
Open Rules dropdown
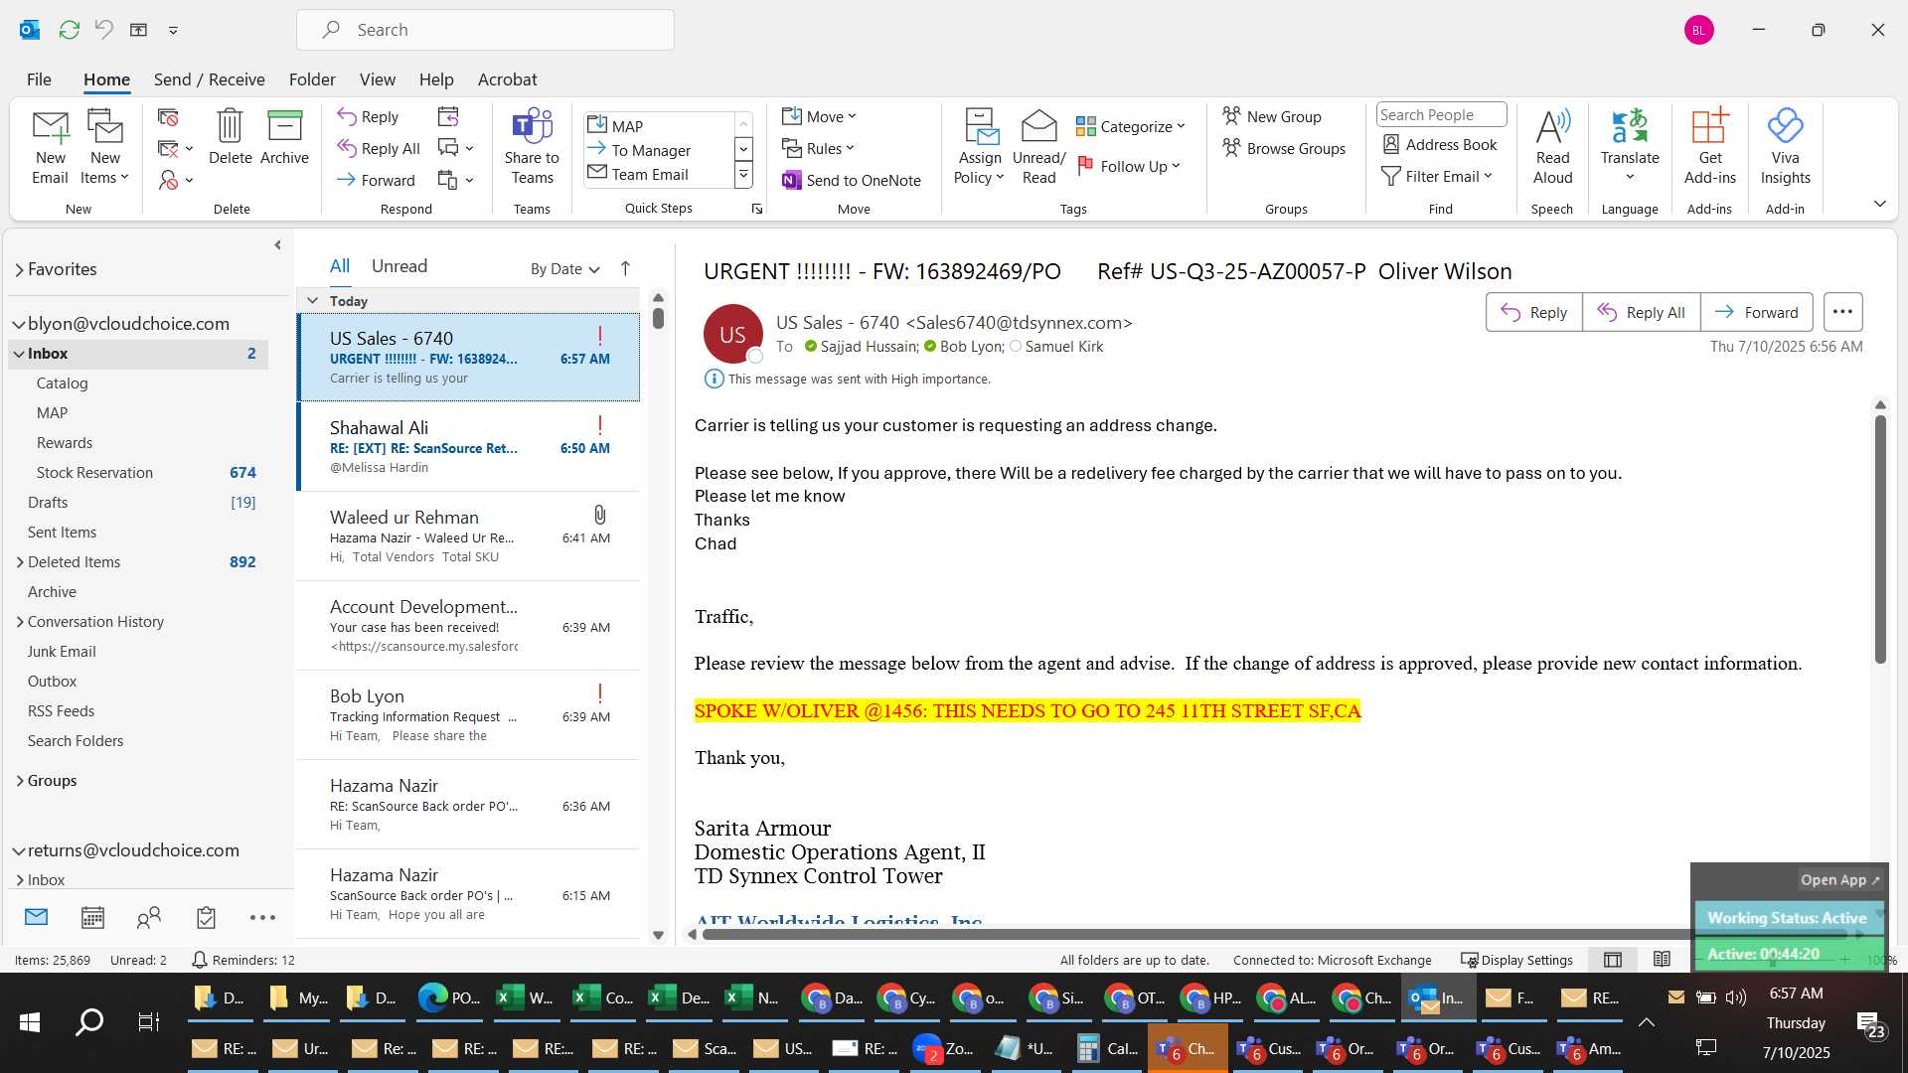[817, 148]
